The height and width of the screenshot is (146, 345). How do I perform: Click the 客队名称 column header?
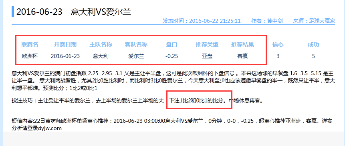(x=136, y=44)
